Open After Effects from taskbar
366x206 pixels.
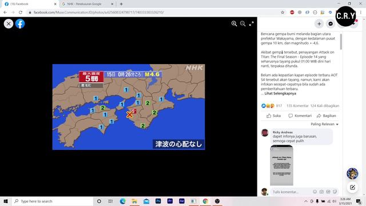pos(182,201)
